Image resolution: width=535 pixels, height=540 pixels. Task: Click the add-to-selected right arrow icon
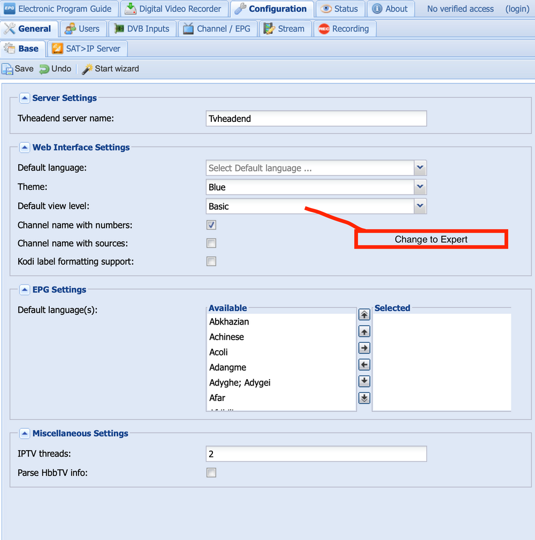(x=364, y=348)
